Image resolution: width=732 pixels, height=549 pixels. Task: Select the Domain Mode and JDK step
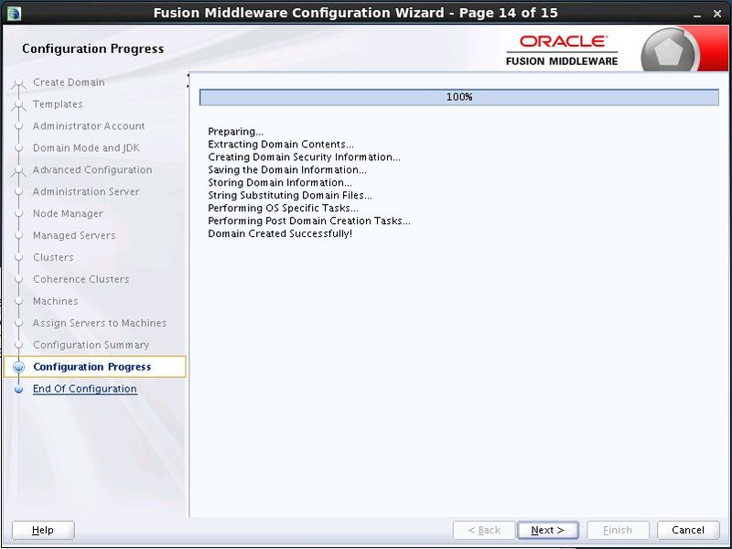[86, 148]
